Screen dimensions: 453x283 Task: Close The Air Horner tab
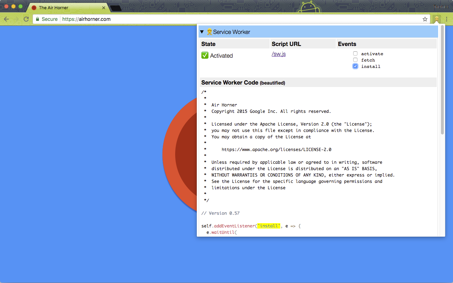click(x=104, y=8)
